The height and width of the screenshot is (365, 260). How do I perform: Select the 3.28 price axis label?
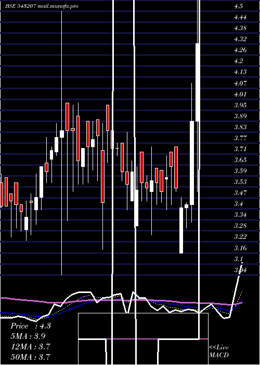[x=240, y=226]
